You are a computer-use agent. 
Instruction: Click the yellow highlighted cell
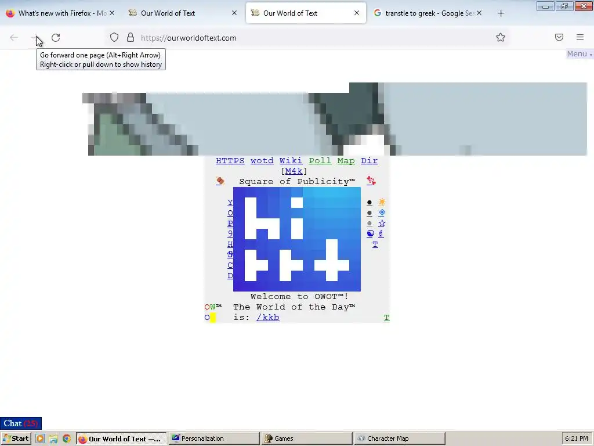213,318
